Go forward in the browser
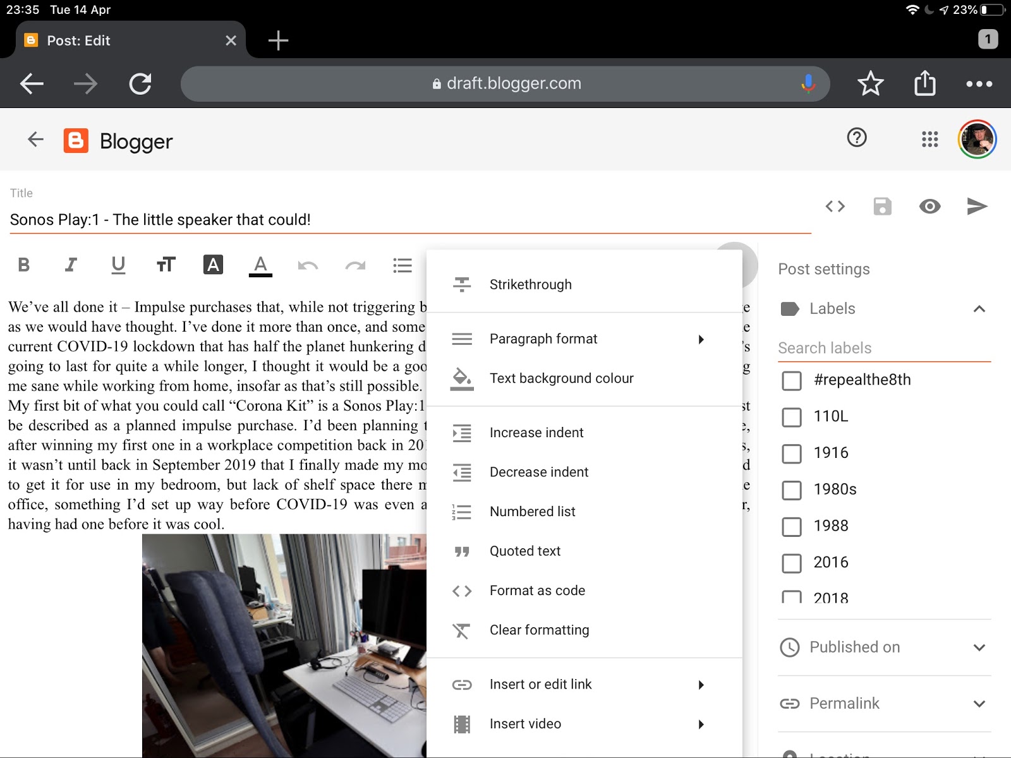1011x758 pixels. coord(85,83)
